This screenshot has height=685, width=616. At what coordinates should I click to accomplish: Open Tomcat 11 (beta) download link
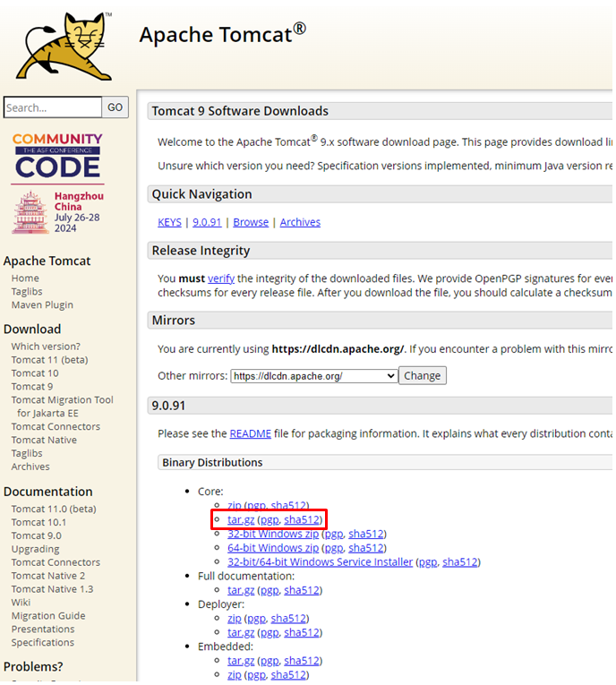[x=49, y=360]
